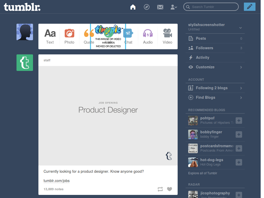
Task: Open jicophotography blog avatar
Action: click(x=193, y=194)
